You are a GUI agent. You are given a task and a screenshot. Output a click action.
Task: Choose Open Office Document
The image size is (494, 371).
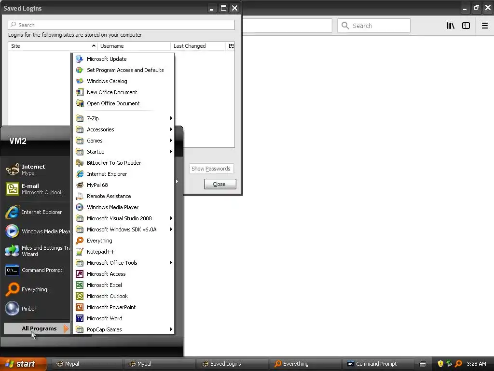(x=123, y=103)
